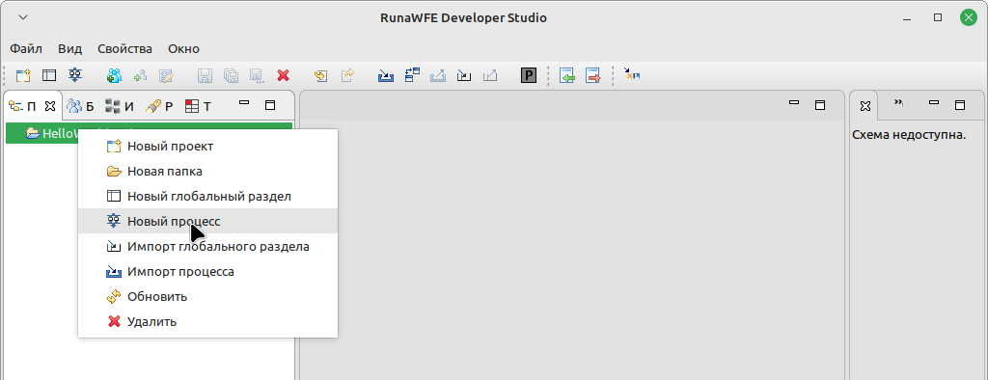Switch to the Т tab with table icon
Viewport: 988px width, 380px height.
(198, 106)
